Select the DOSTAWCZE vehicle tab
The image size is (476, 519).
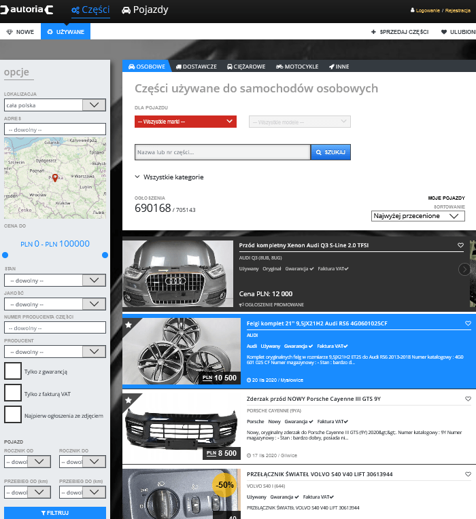pyautogui.click(x=197, y=67)
